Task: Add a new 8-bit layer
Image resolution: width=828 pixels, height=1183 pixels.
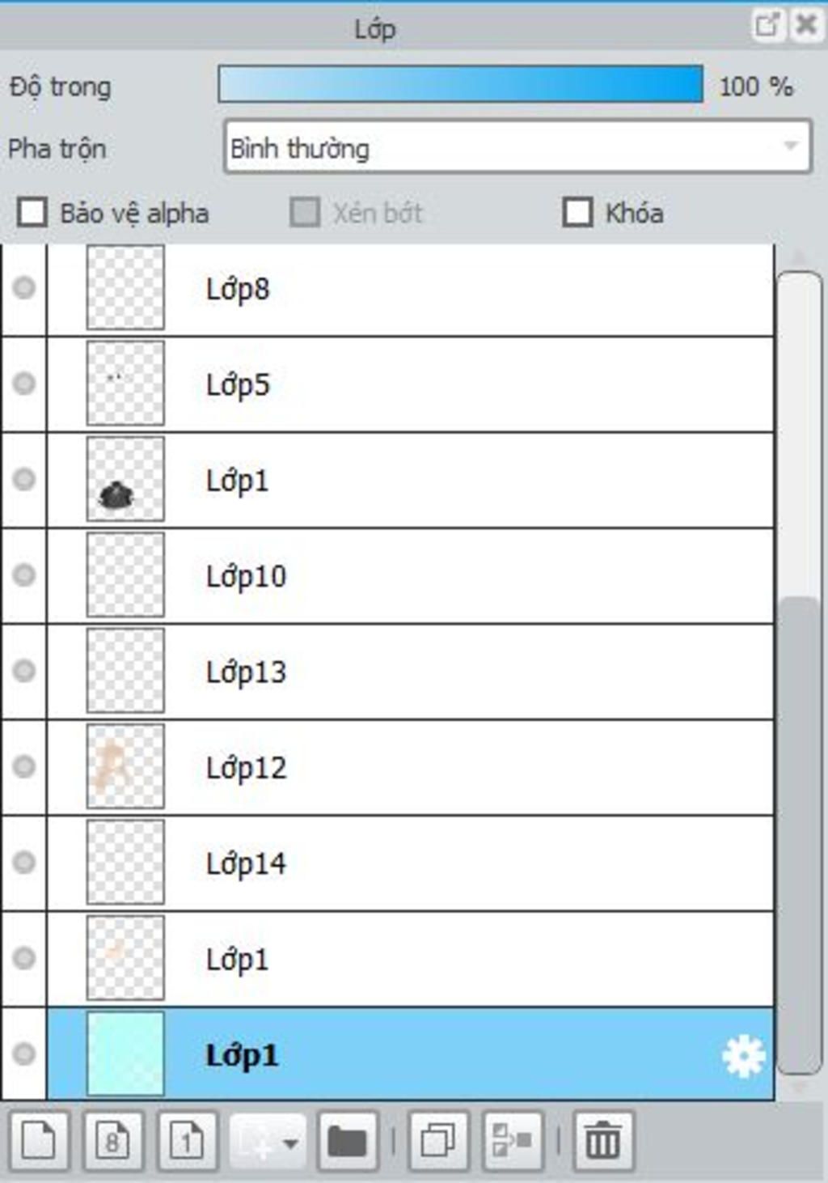Action: [x=112, y=1142]
